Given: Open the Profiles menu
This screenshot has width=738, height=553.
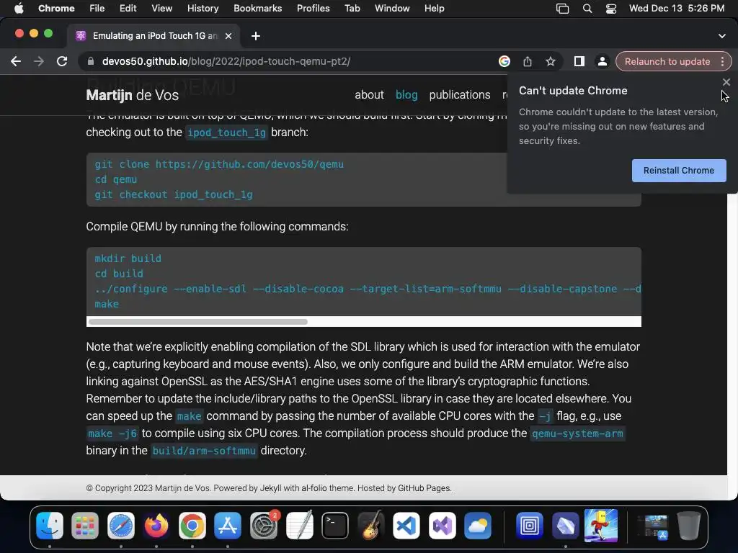Looking at the screenshot, I should pos(313,9).
